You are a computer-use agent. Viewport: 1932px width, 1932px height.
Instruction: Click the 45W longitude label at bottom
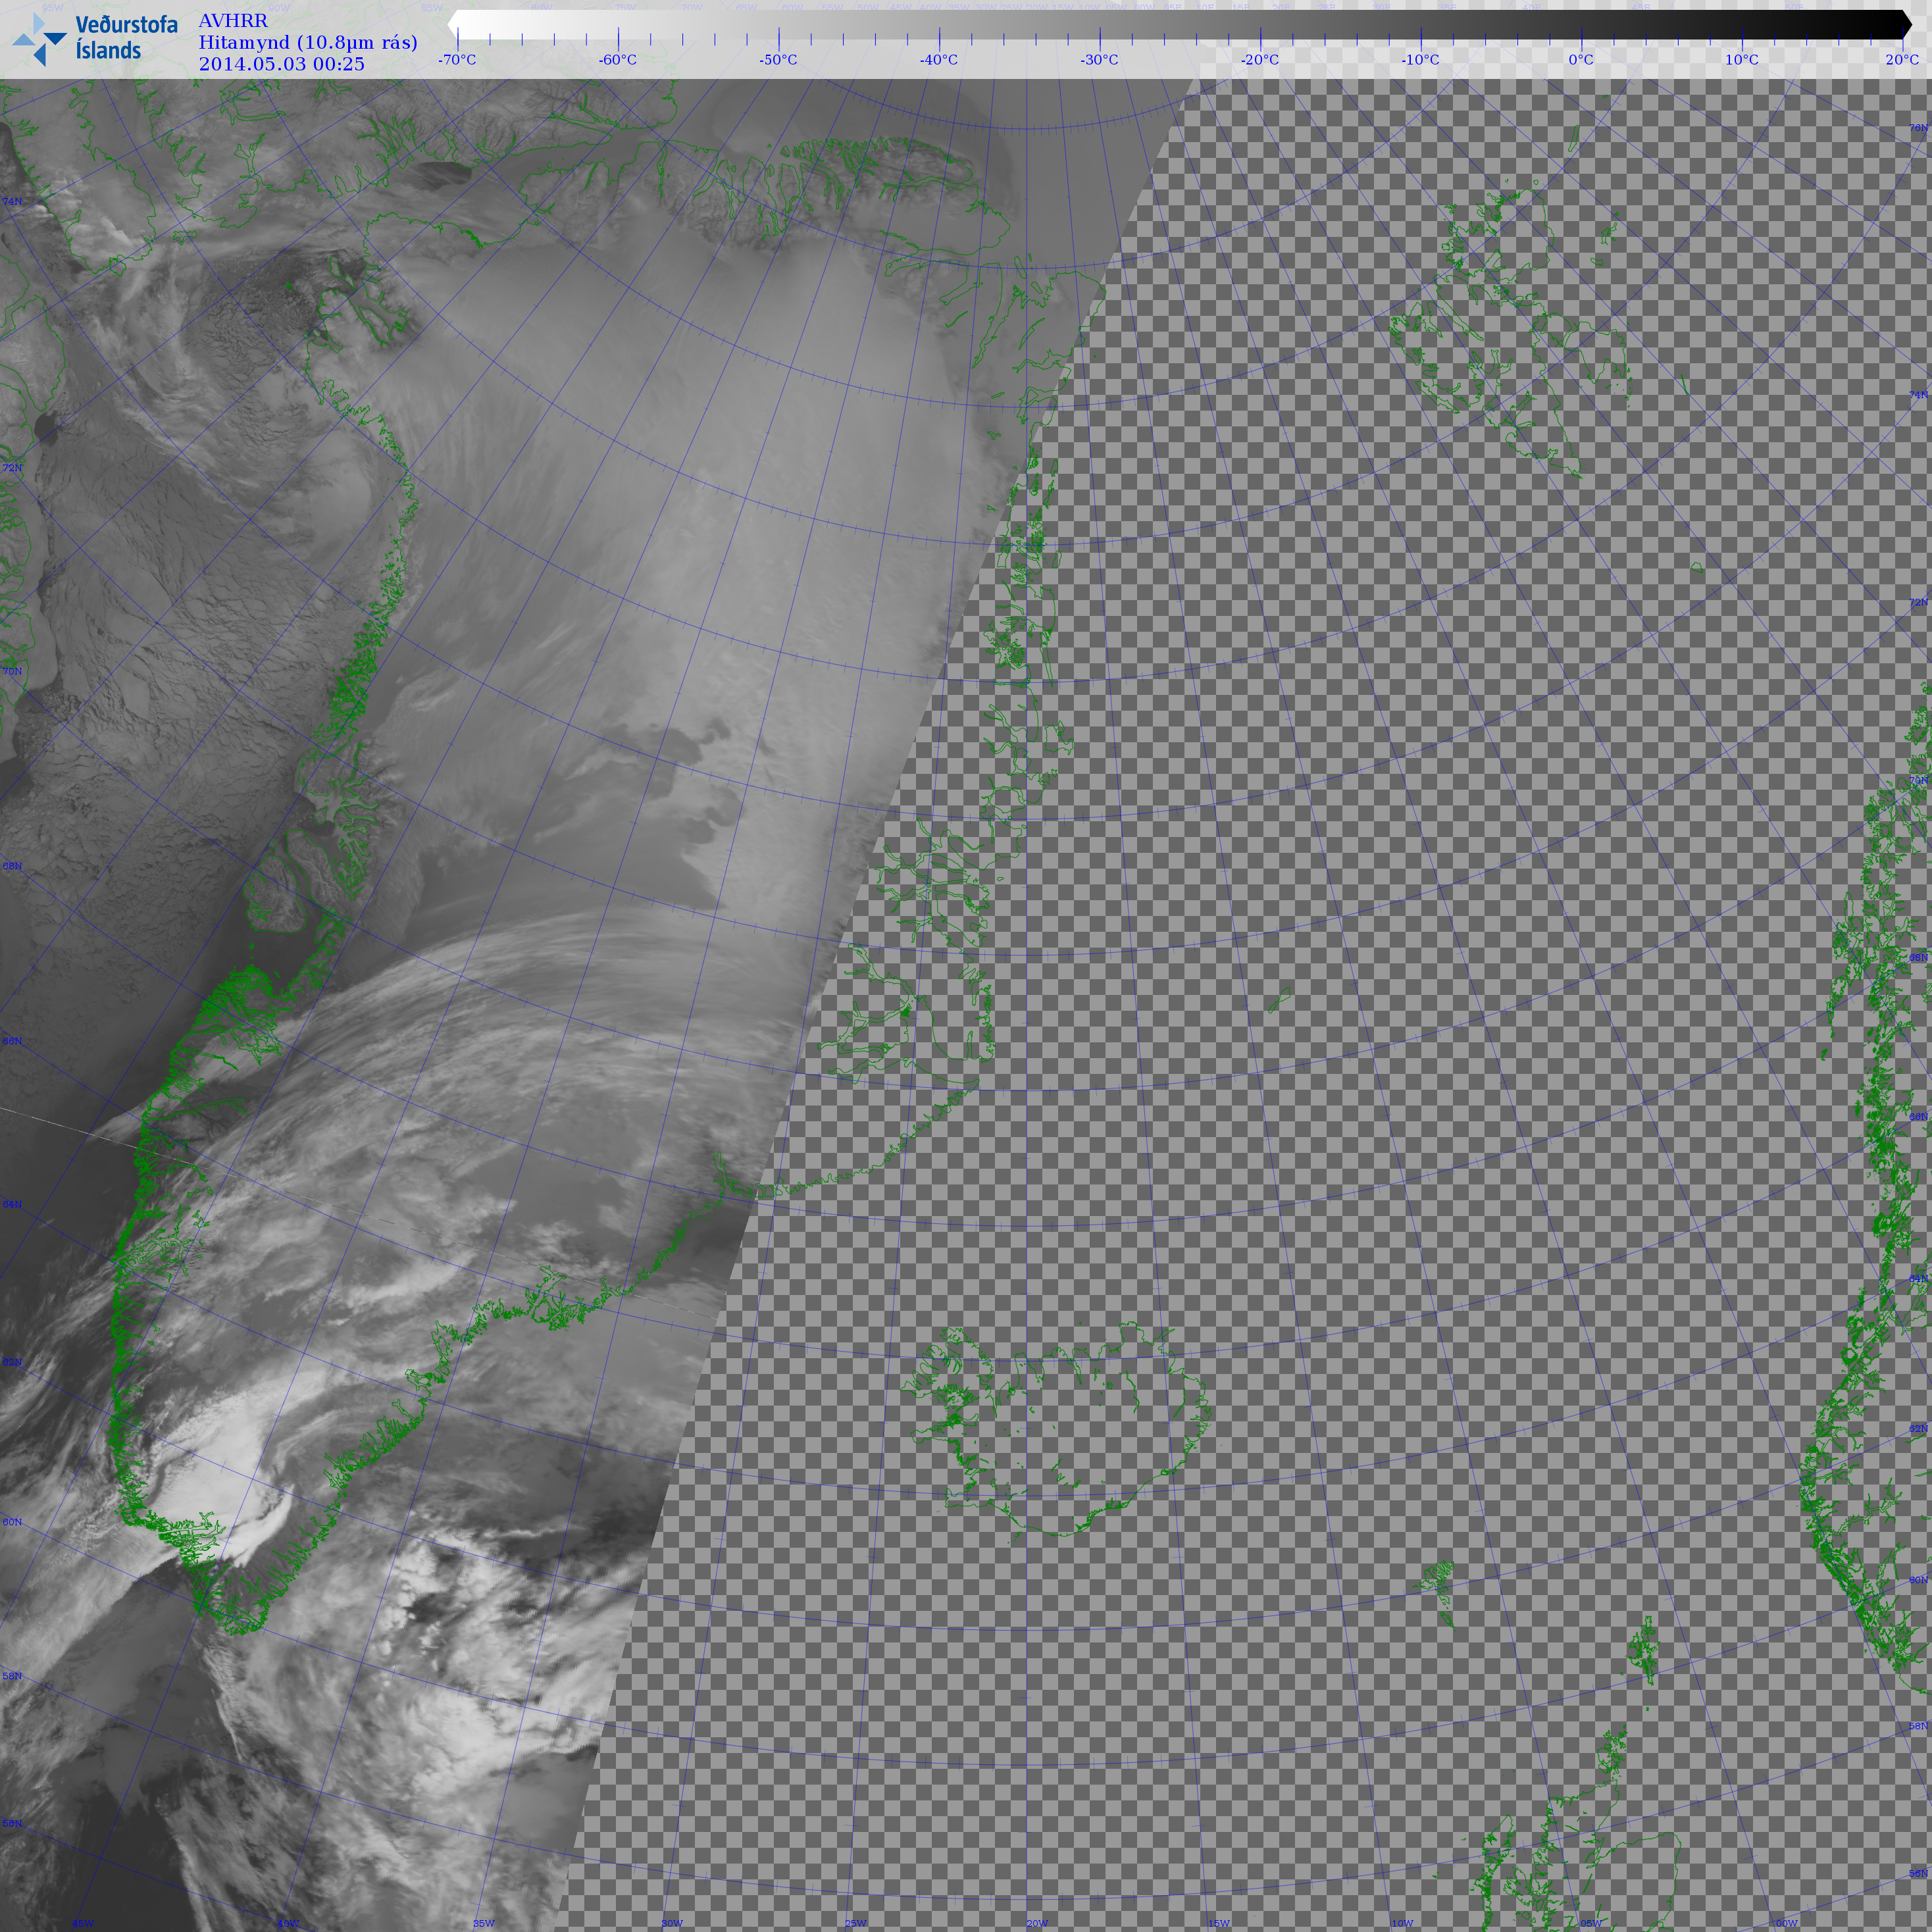click(83, 1923)
